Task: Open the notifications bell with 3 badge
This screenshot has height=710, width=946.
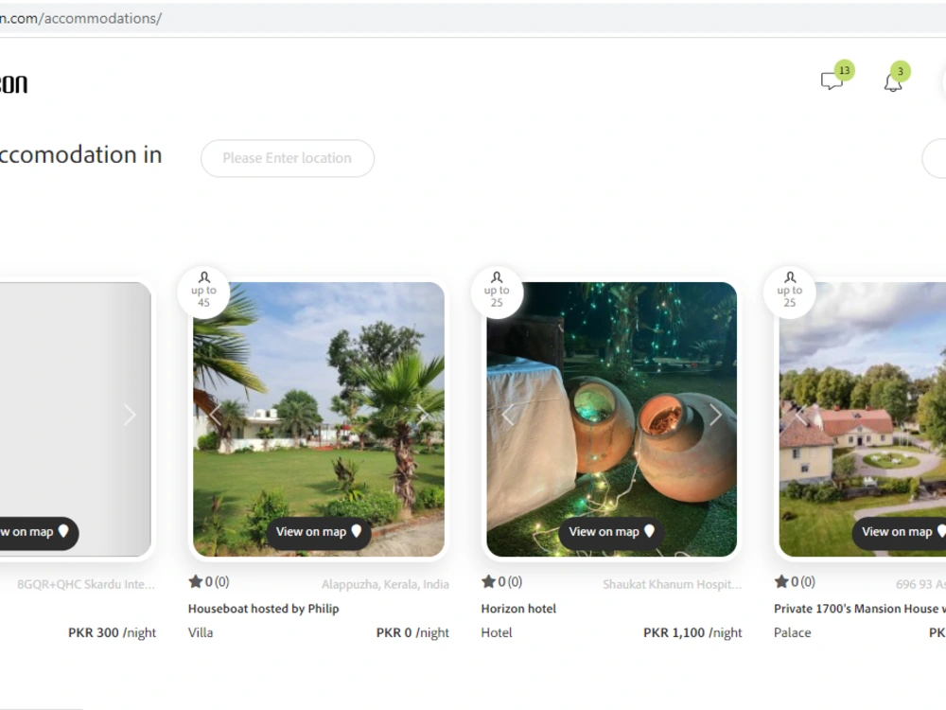Action: (895, 78)
